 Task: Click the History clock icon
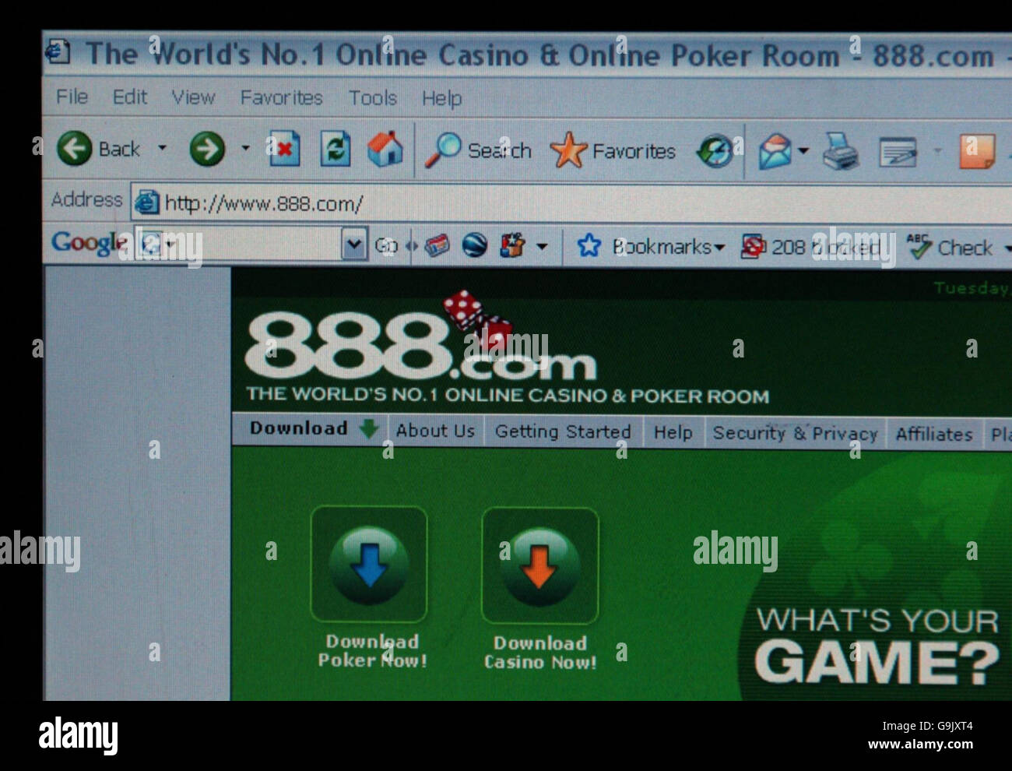coord(715,151)
